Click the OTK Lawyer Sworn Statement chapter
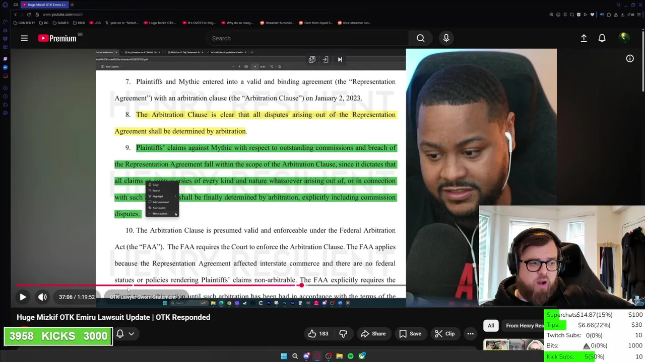645x362 pixels. 146,297
